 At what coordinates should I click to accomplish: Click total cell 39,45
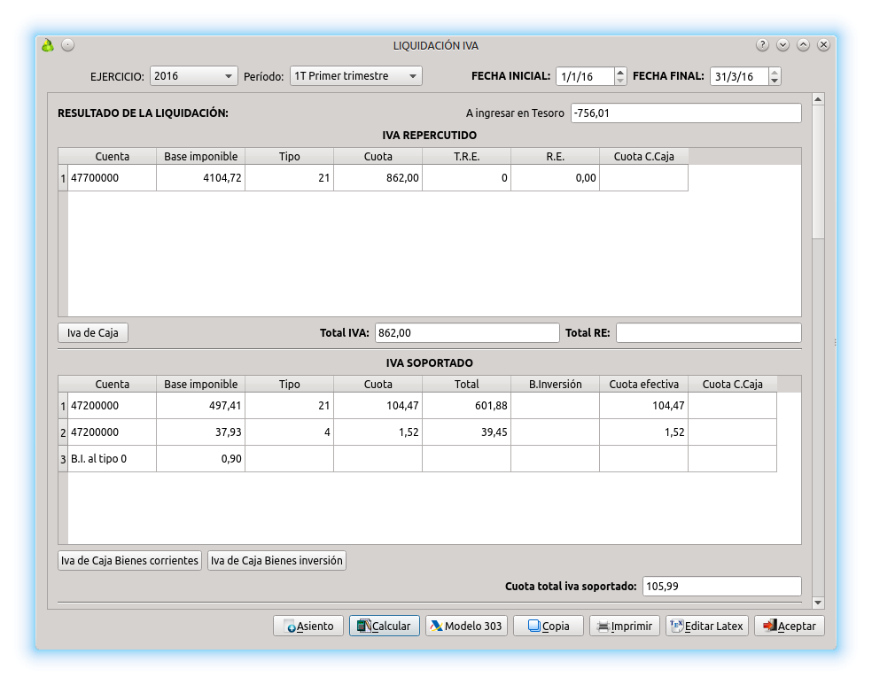467,432
